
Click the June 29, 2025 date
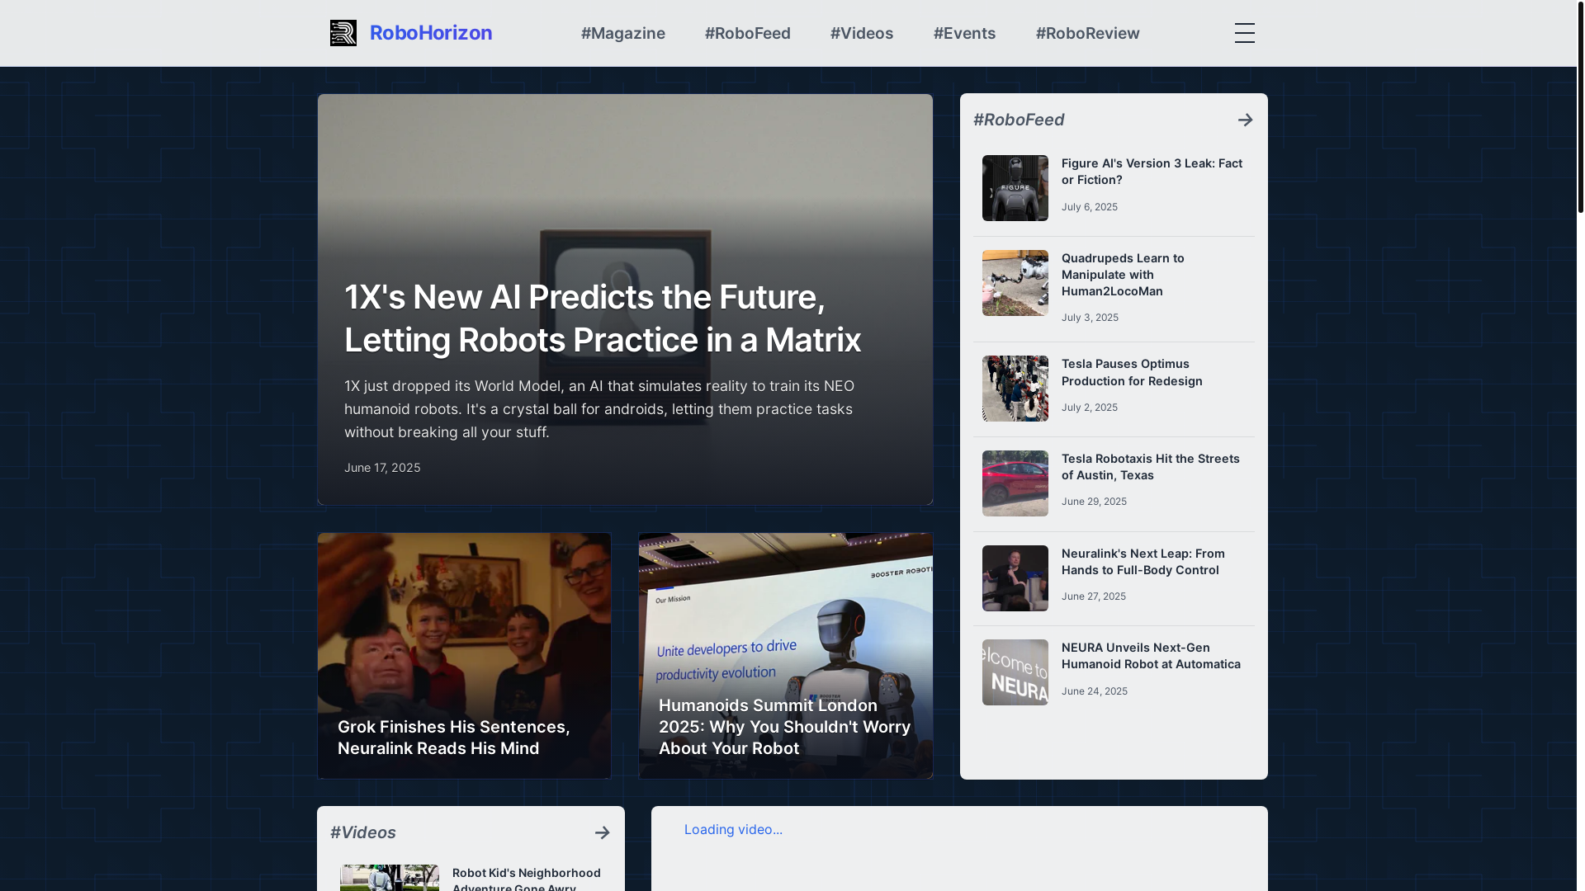(x=1094, y=502)
